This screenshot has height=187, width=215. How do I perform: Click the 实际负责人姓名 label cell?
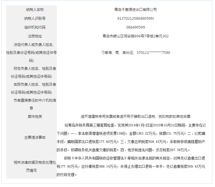[32, 88]
